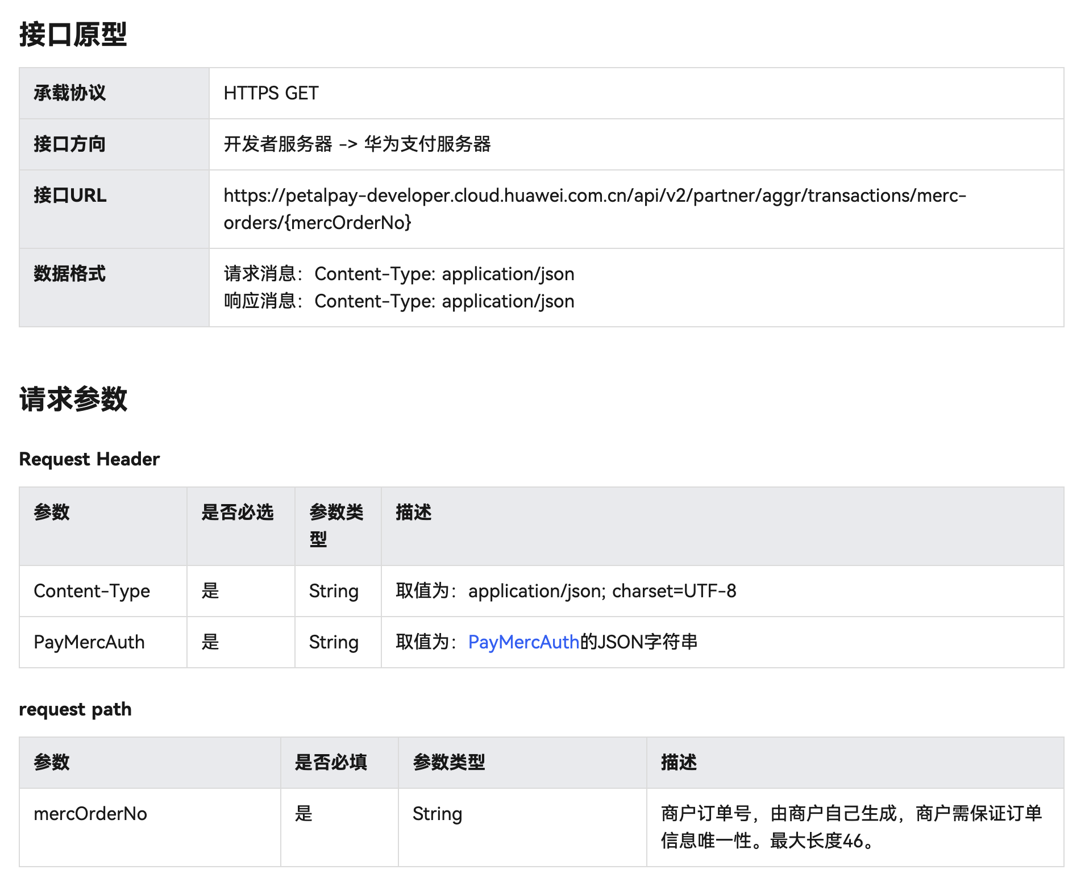The width and height of the screenshot is (1089, 882).
Task: Click the 接口URL row label
Action: [x=70, y=195]
